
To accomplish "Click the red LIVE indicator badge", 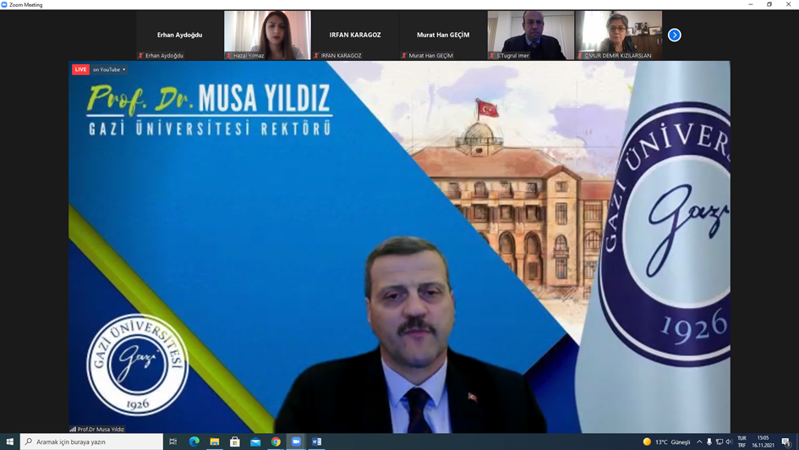I will click(x=80, y=69).
